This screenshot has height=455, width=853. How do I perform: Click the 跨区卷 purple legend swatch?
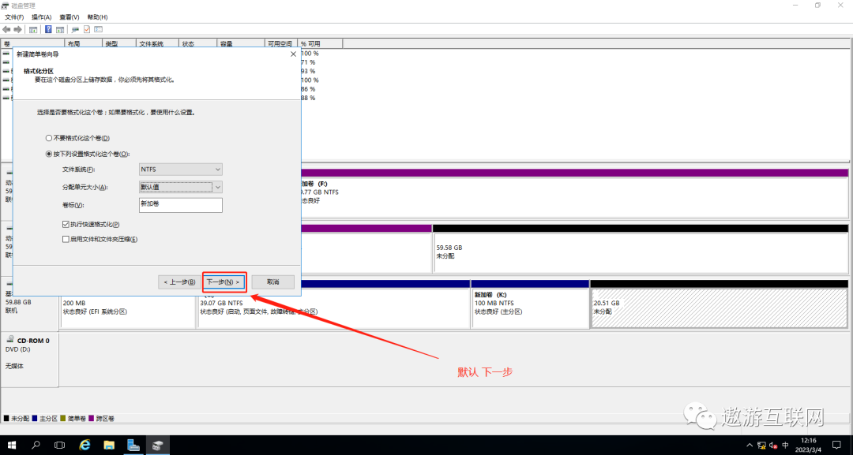click(x=92, y=419)
